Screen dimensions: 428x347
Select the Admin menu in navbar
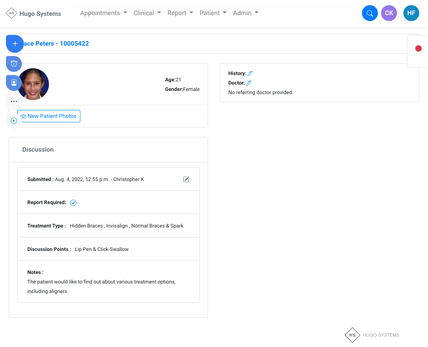(x=245, y=13)
